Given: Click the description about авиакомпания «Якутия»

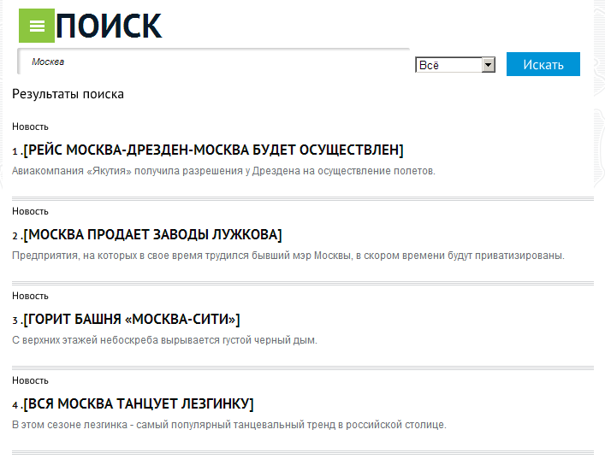Looking at the screenshot, I should (x=223, y=171).
